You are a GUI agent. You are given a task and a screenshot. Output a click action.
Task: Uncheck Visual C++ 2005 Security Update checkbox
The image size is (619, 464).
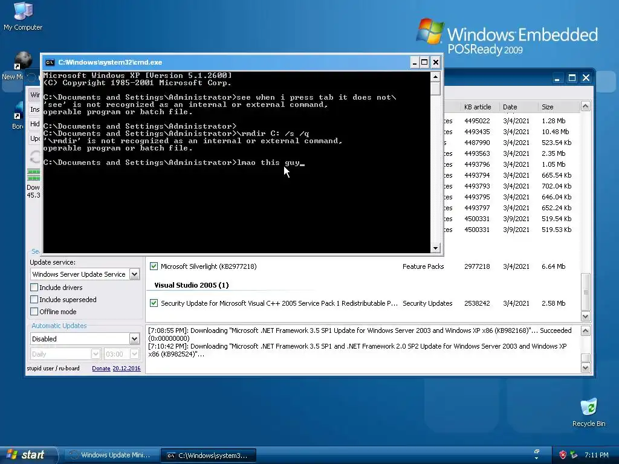tap(154, 303)
